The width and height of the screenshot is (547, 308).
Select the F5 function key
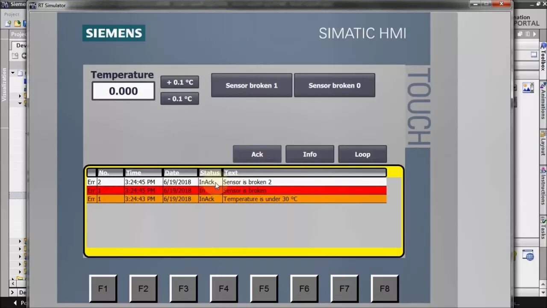pyautogui.click(x=264, y=289)
